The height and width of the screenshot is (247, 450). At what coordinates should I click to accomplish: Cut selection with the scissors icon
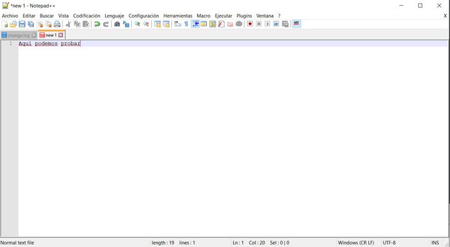point(68,24)
